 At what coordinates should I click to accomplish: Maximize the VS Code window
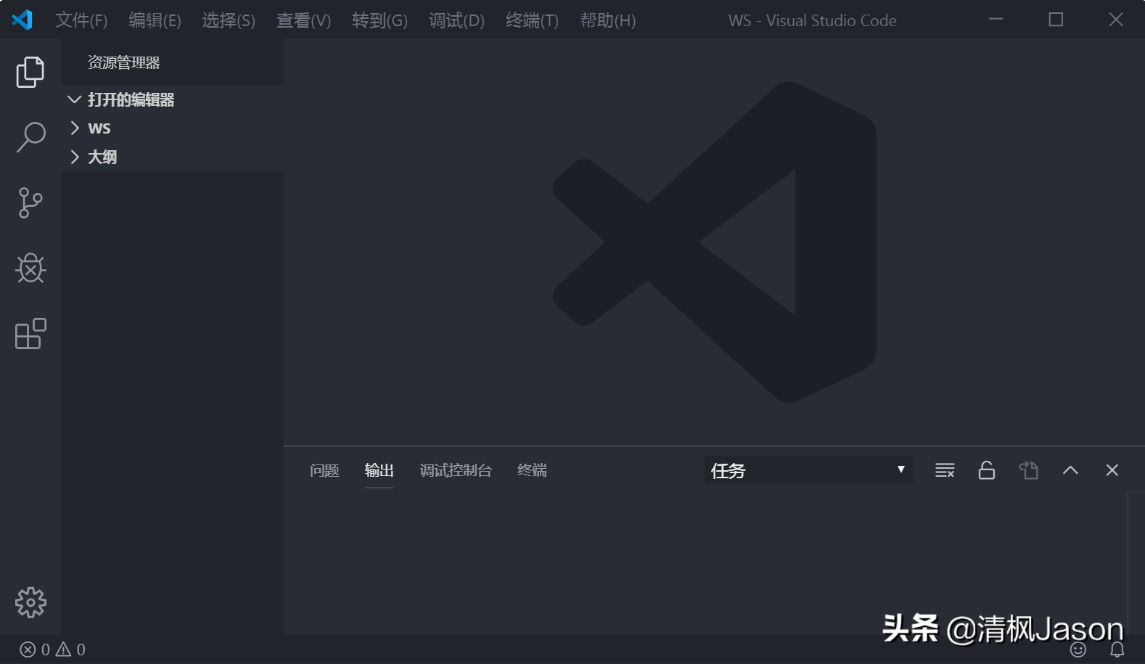(x=1056, y=20)
